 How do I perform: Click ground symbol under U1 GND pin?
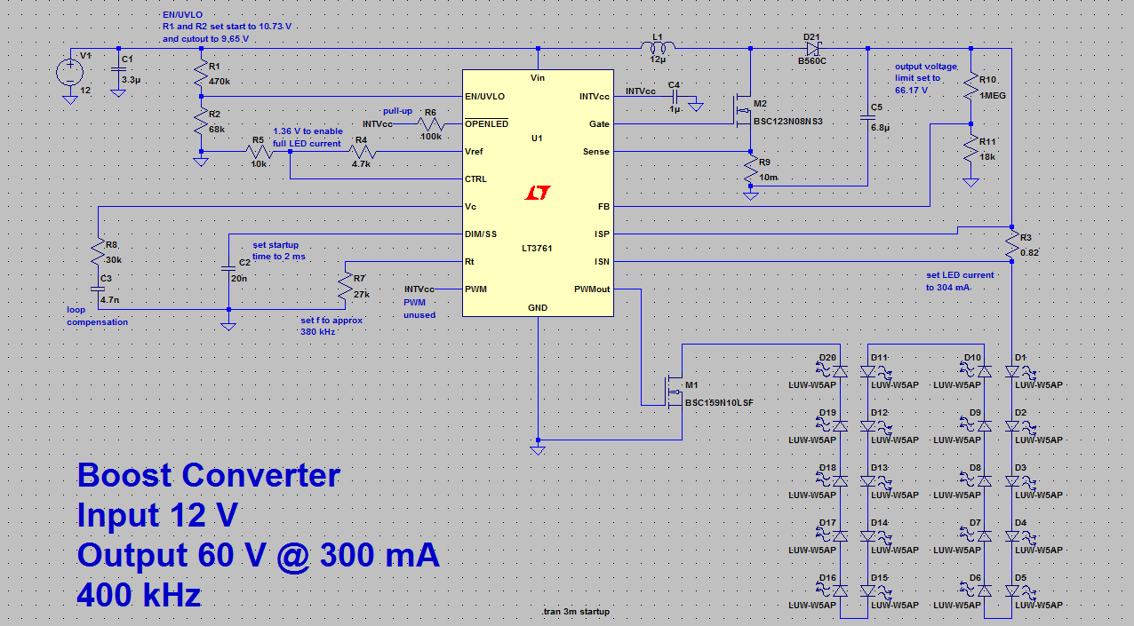click(x=537, y=450)
